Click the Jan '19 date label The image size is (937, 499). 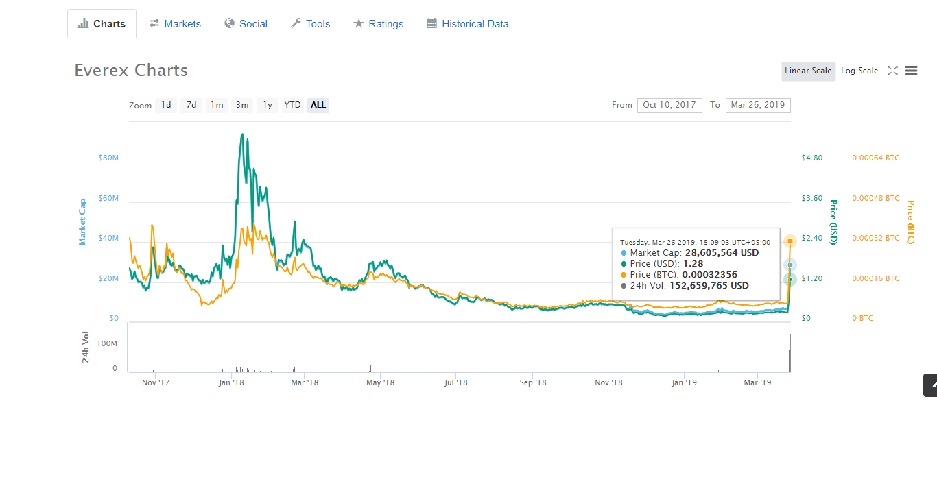pos(684,382)
